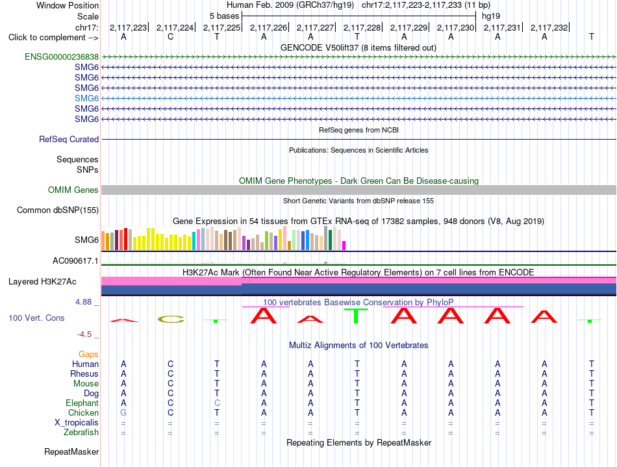This screenshot has height=467, width=617.
Task: Click position label 2,117,229
Action: coord(409,27)
